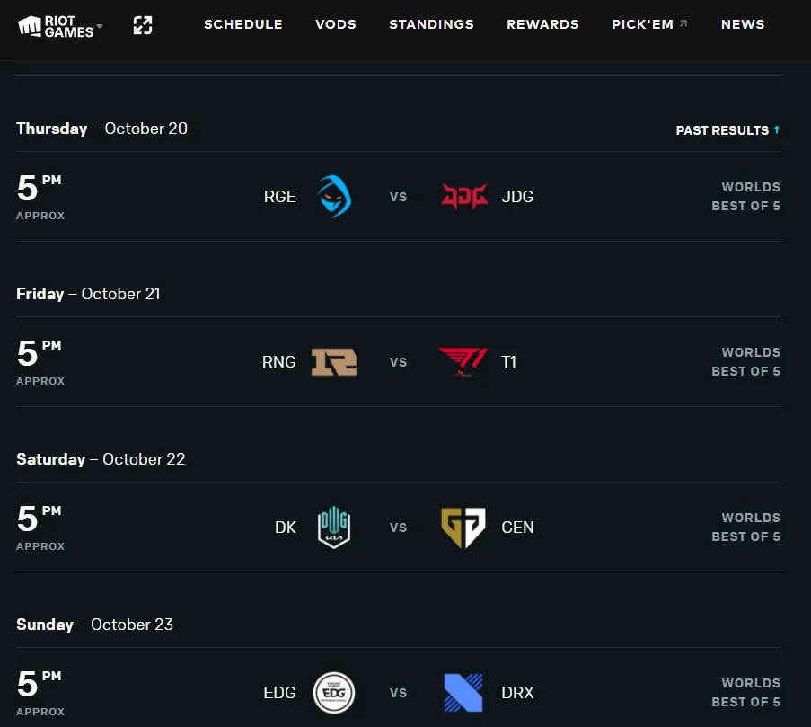The width and height of the screenshot is (811, 727).
Task: Click the EDG team logo
Action: [x=334, y=693]
